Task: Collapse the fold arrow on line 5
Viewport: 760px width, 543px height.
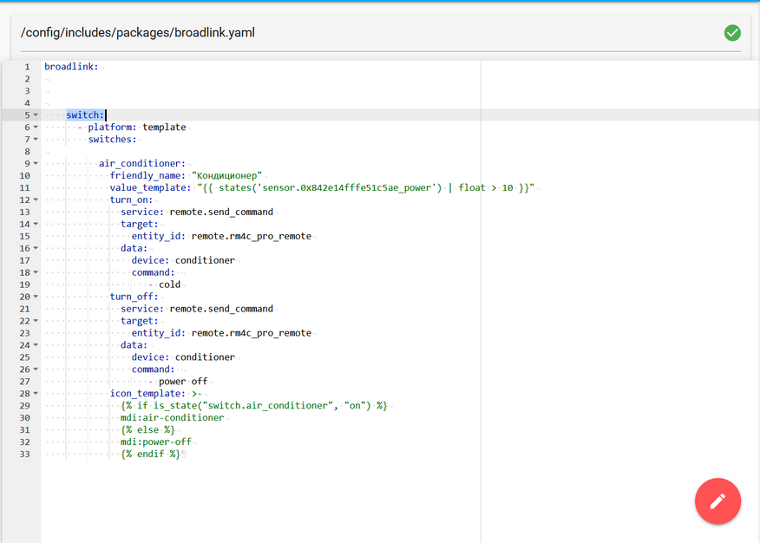Action: [36, 115]
